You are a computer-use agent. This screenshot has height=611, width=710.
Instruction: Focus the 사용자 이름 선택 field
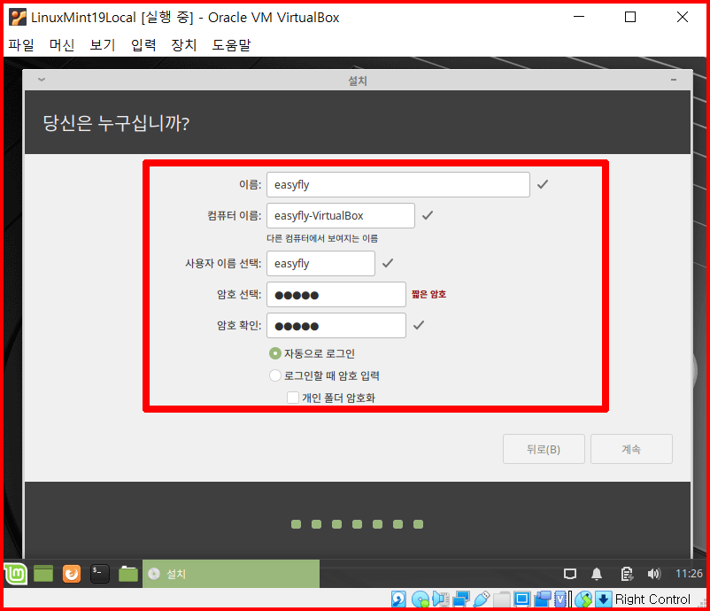[320, 263]
